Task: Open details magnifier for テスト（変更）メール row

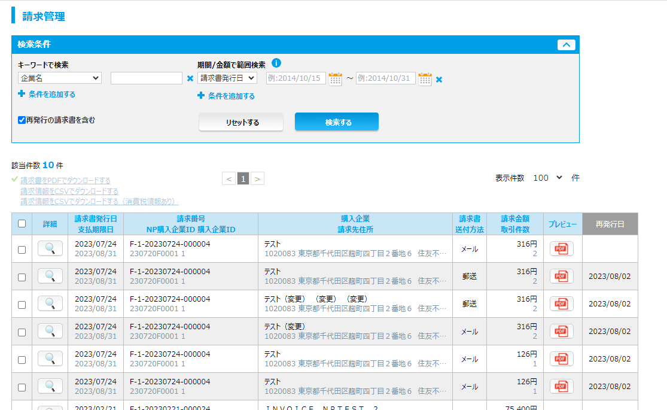Action: click(x=50, y=331)
